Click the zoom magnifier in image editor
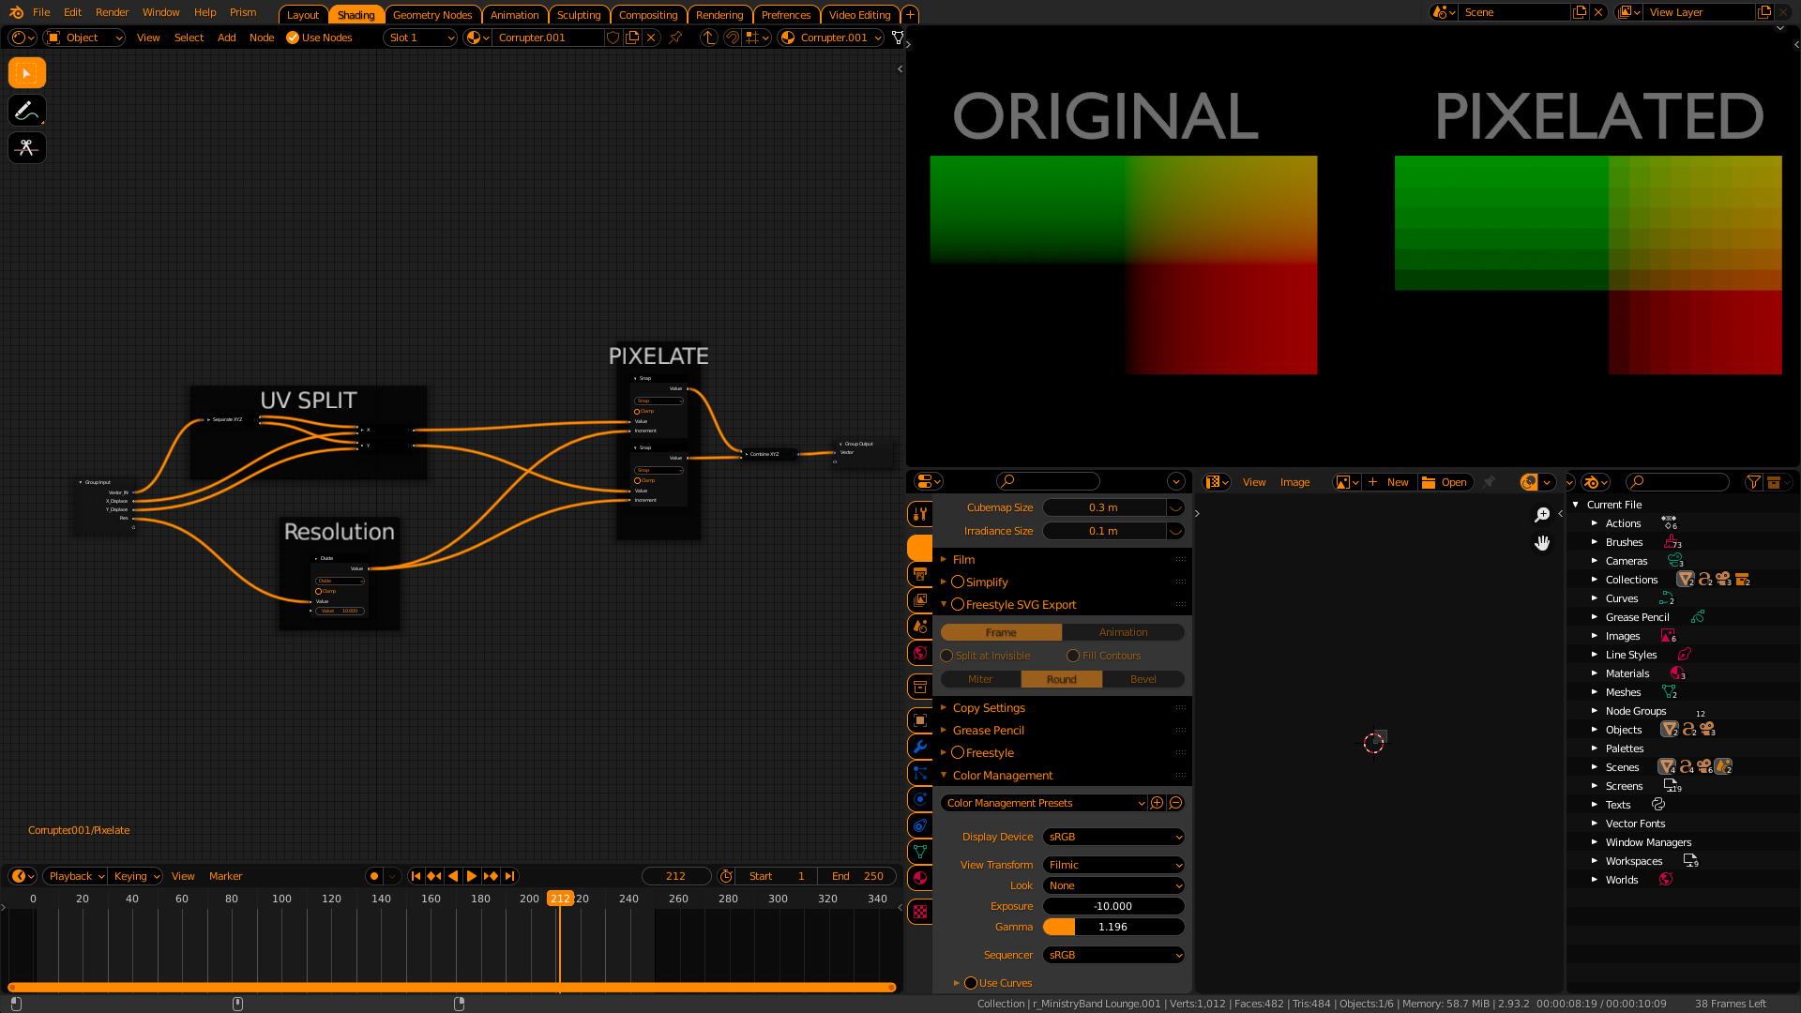 (1542, 515)
